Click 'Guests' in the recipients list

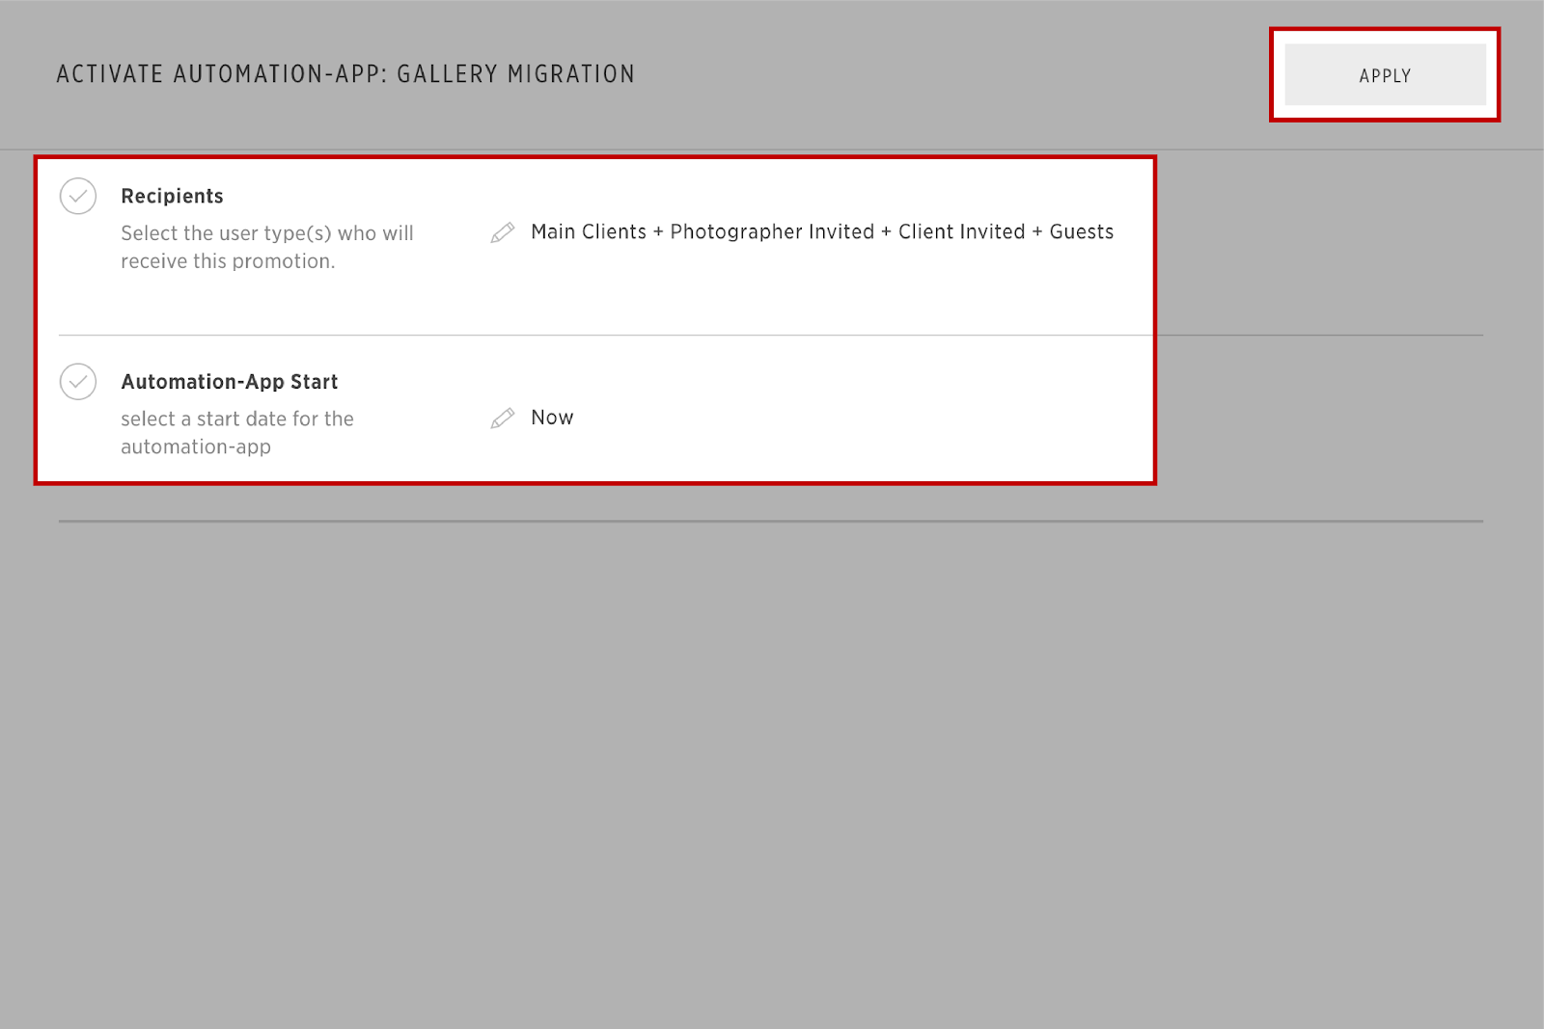click(x=1082, y=231)
